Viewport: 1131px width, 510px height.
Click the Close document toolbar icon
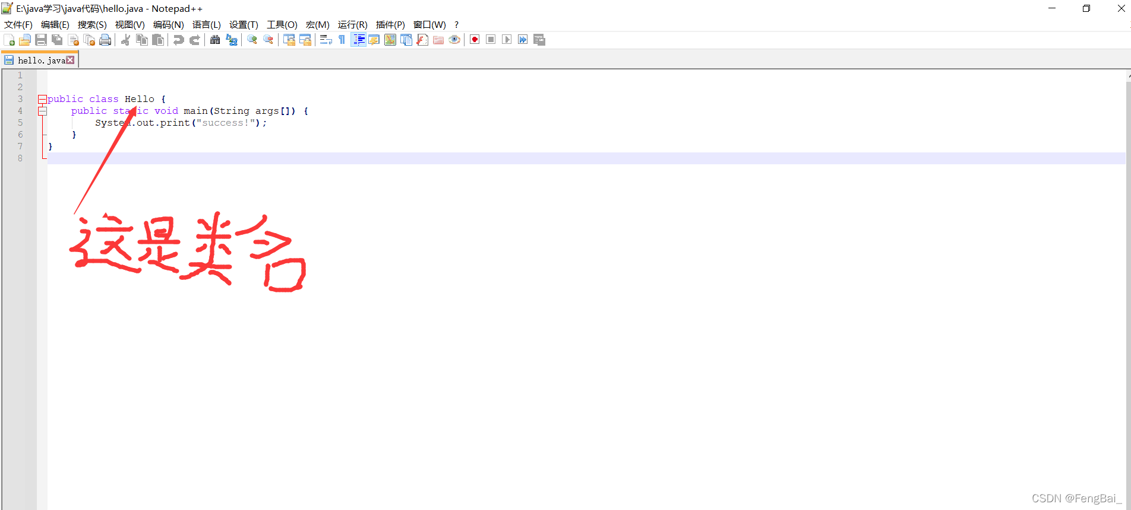point(73,40)
